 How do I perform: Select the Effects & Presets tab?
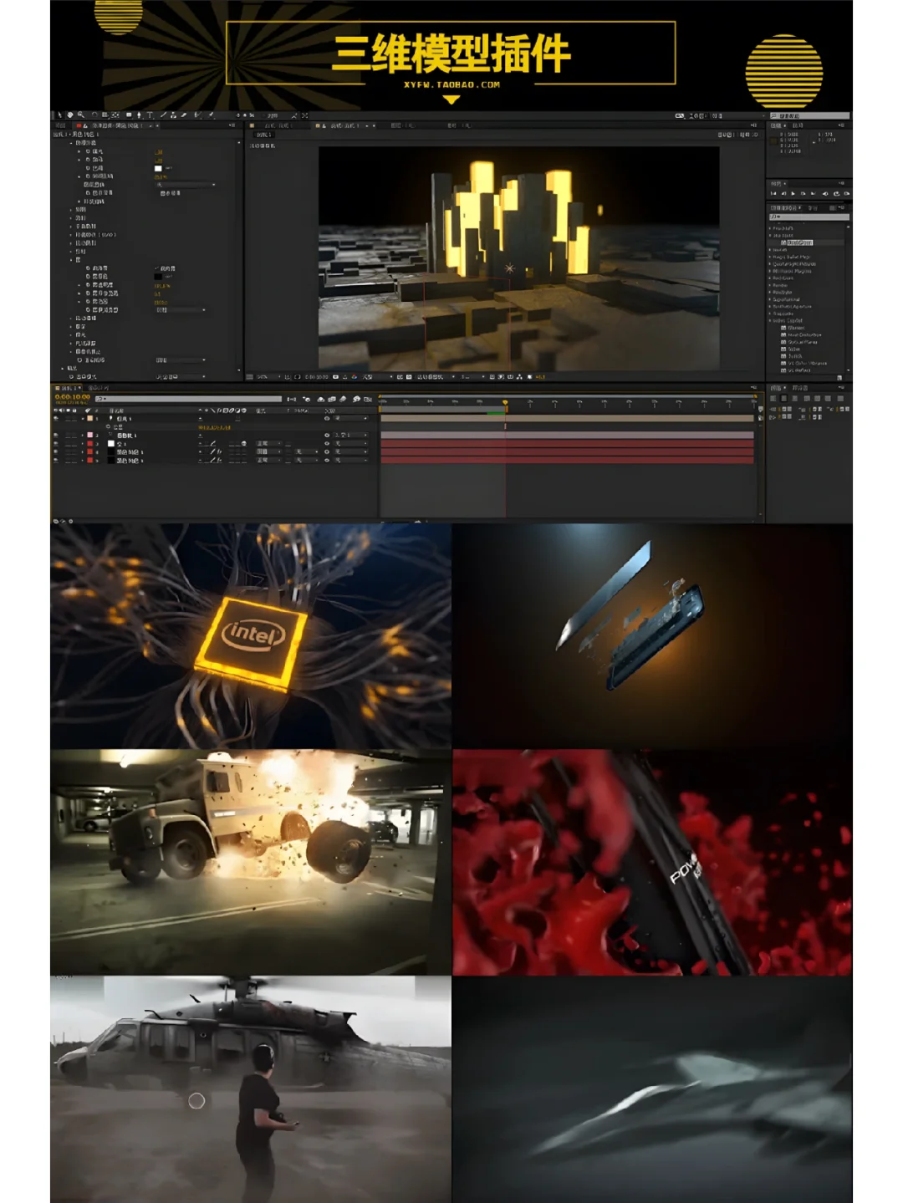click(786, 207)
